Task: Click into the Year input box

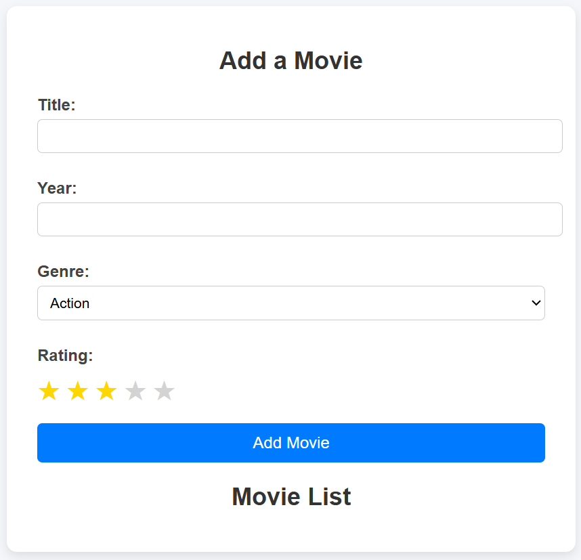Action: (299, 219)
